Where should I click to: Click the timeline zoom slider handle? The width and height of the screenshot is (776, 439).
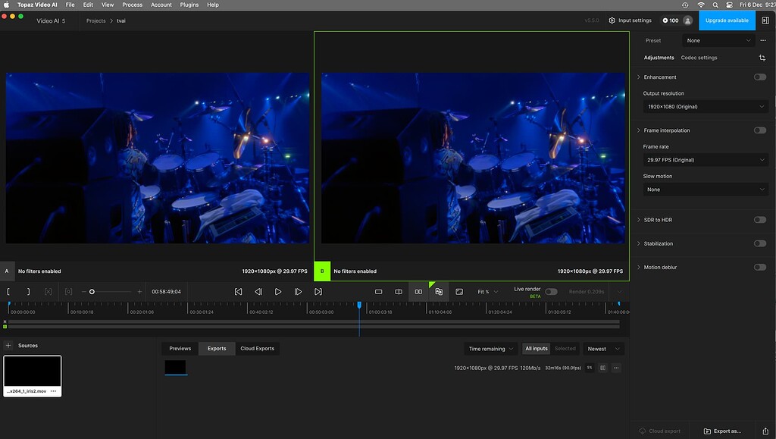[x=92, y=291]
